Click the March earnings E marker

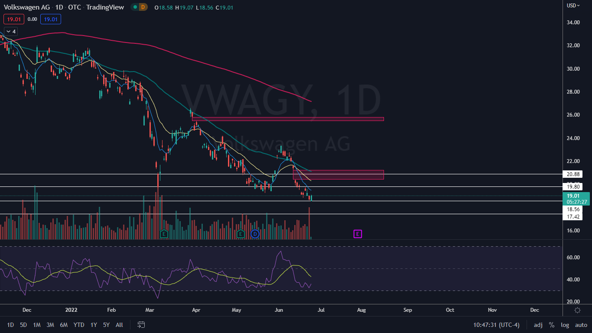164,234
